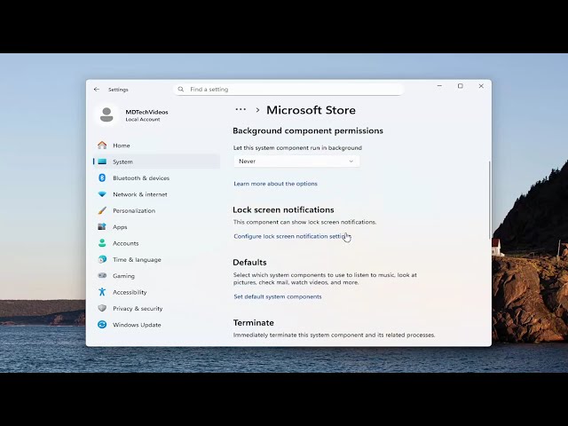568x426 pixels.
Task: Click the Home house icon
Action: [102, 146]
